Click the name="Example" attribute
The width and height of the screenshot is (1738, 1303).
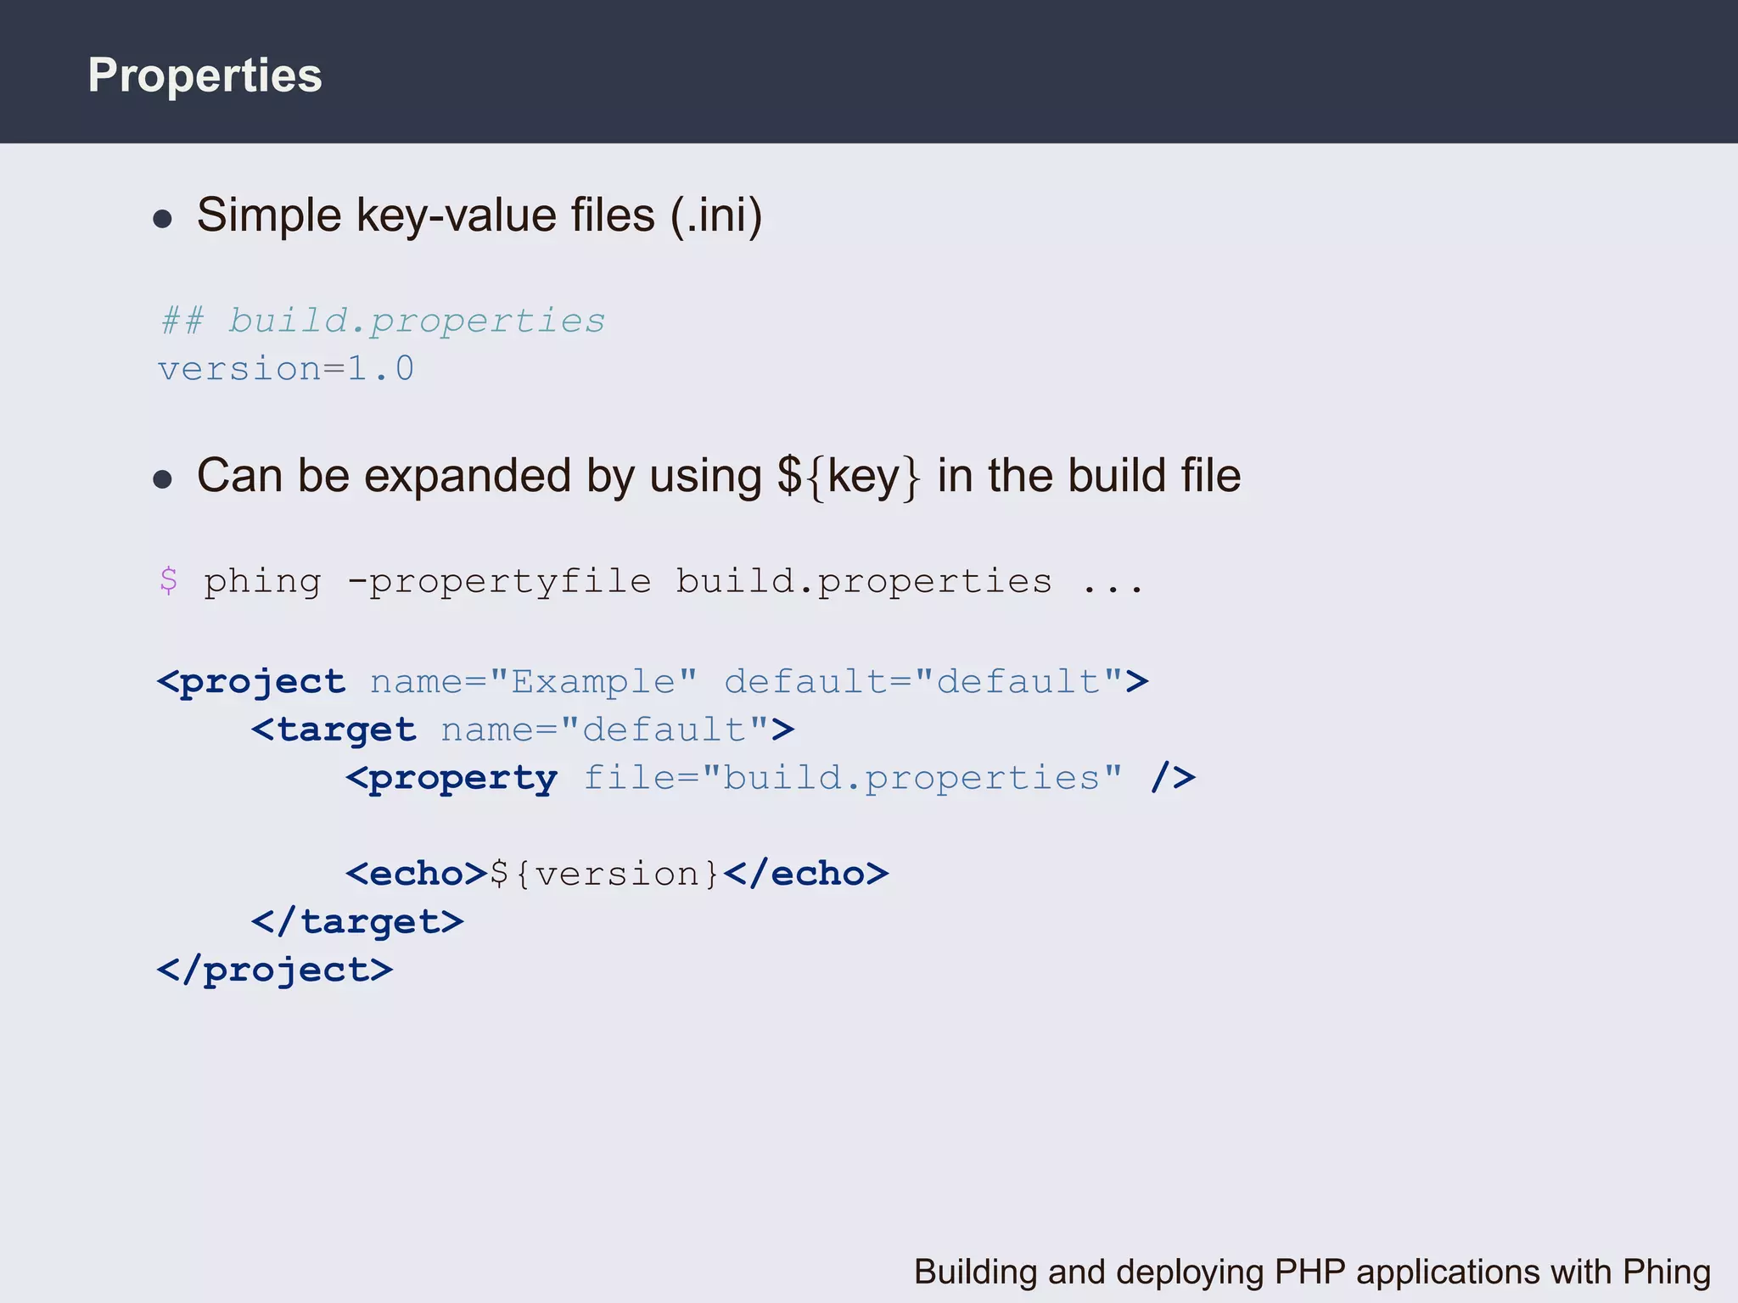coord(534,682)
